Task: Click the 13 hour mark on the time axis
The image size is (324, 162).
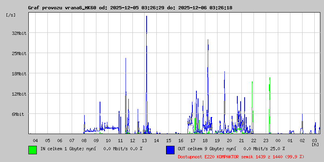Action: pos(145,140)
